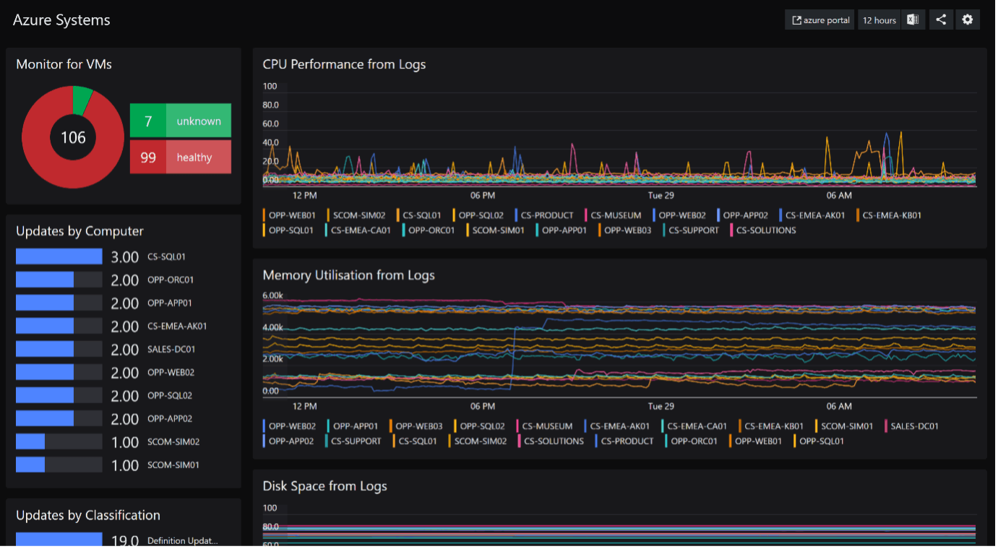Toggle OPP-WEB01 series in Memory Utilisation legend
This screenshot has height=549, width=998.
[756, 441]
